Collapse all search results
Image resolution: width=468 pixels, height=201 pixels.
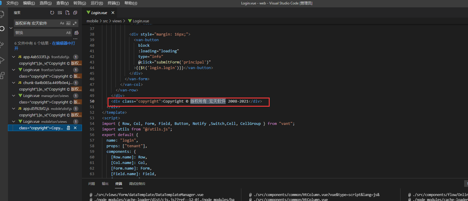point(75,13)
